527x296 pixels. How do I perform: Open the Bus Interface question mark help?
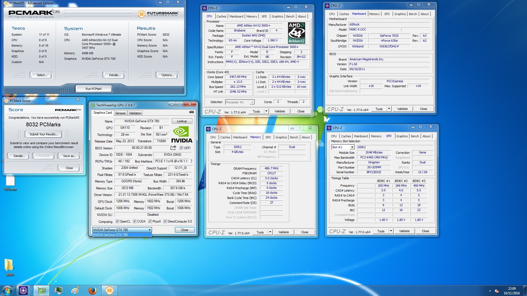tap(191, 161)
